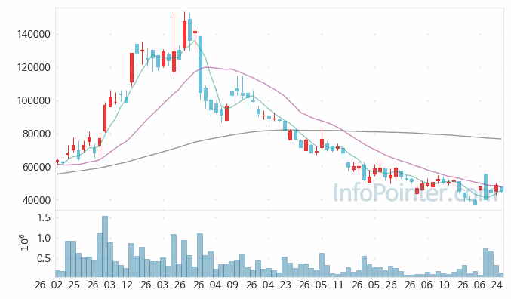Click the 140000 price axis label

(33, 34)
